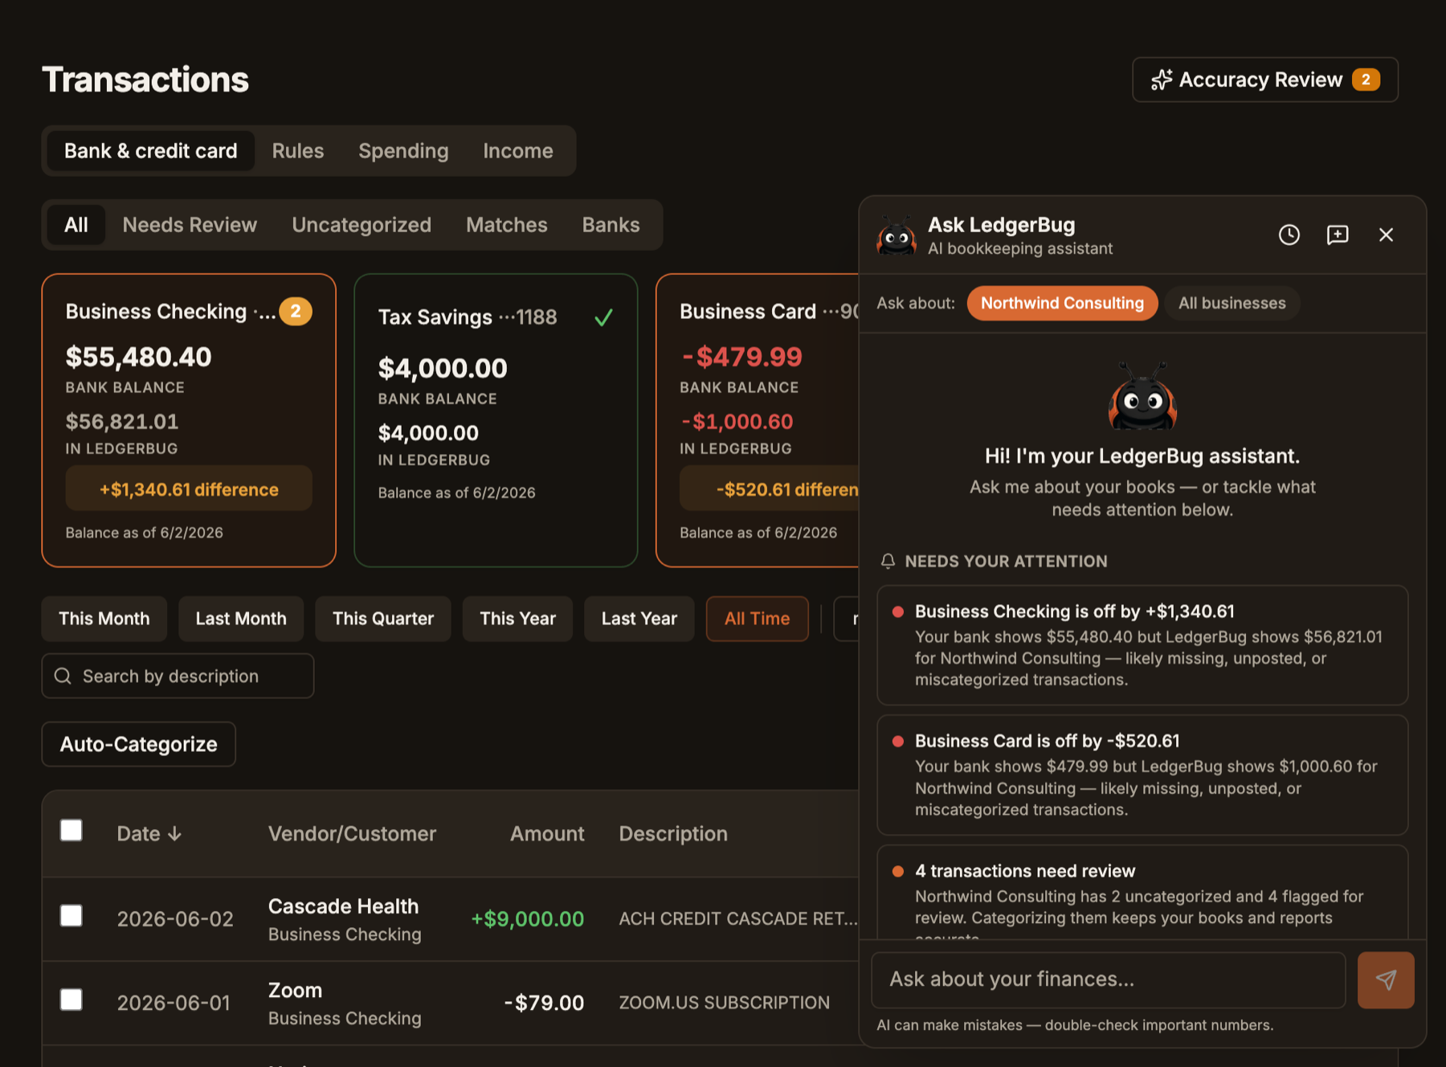This screenshot has height=1067, width=1446.
Task: Filter by This Month
Action: [104, 619]
